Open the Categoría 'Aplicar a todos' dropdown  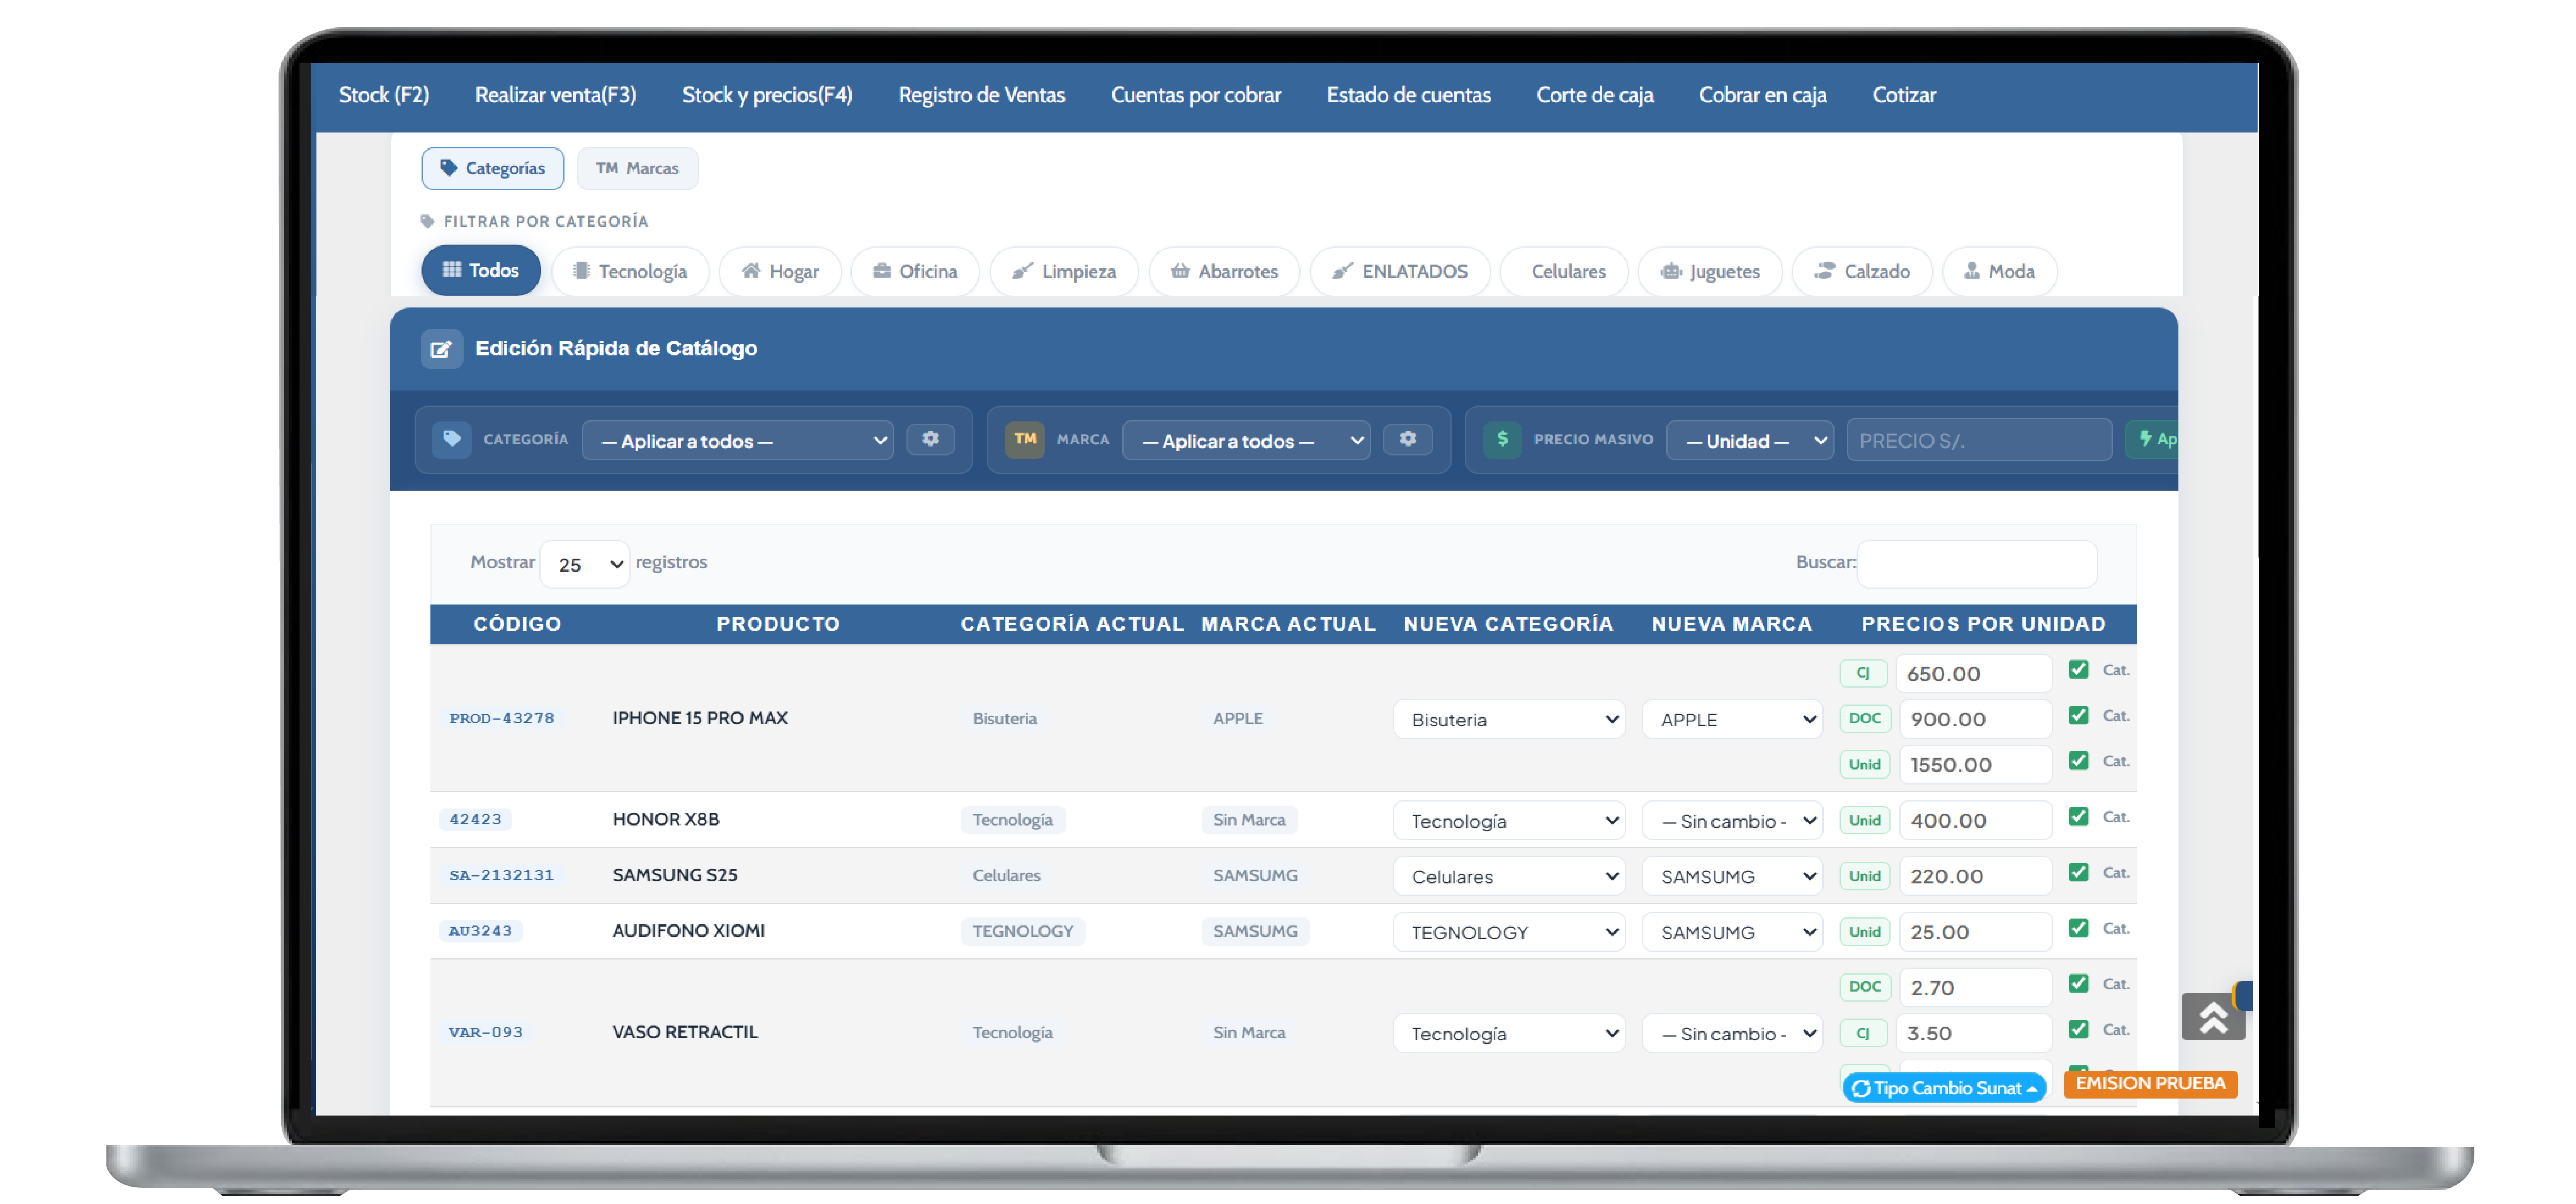pos(738,441)
